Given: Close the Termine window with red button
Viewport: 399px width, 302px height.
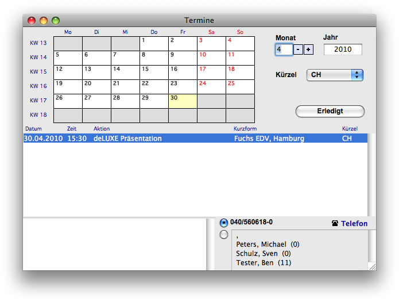Looking at the screenshot, I should [32, 21].
